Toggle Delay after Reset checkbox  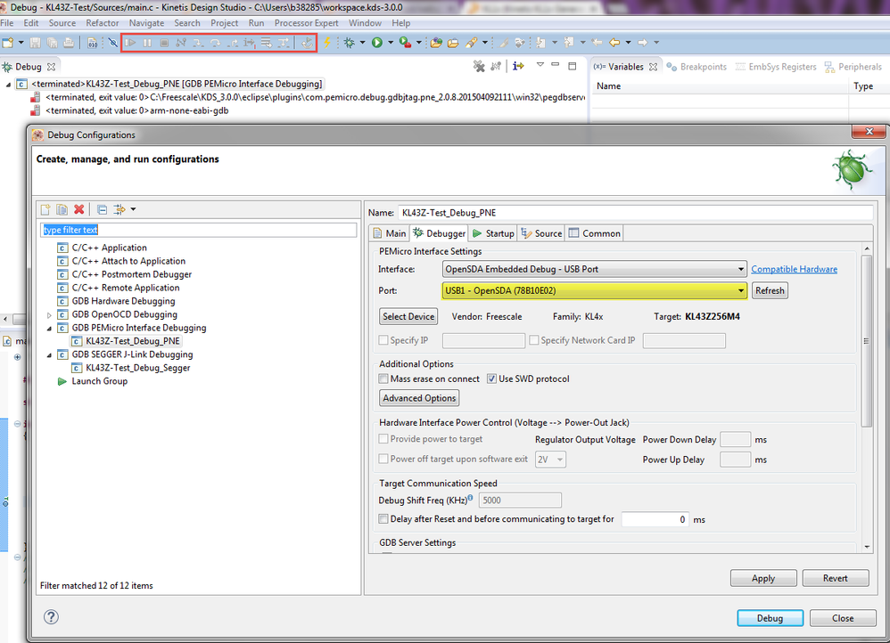point(383,519)
